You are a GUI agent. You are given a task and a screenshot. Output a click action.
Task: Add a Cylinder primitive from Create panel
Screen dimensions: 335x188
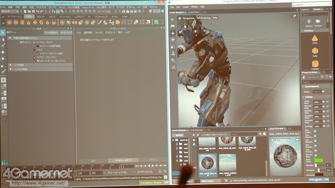click(x=315, y=65)
